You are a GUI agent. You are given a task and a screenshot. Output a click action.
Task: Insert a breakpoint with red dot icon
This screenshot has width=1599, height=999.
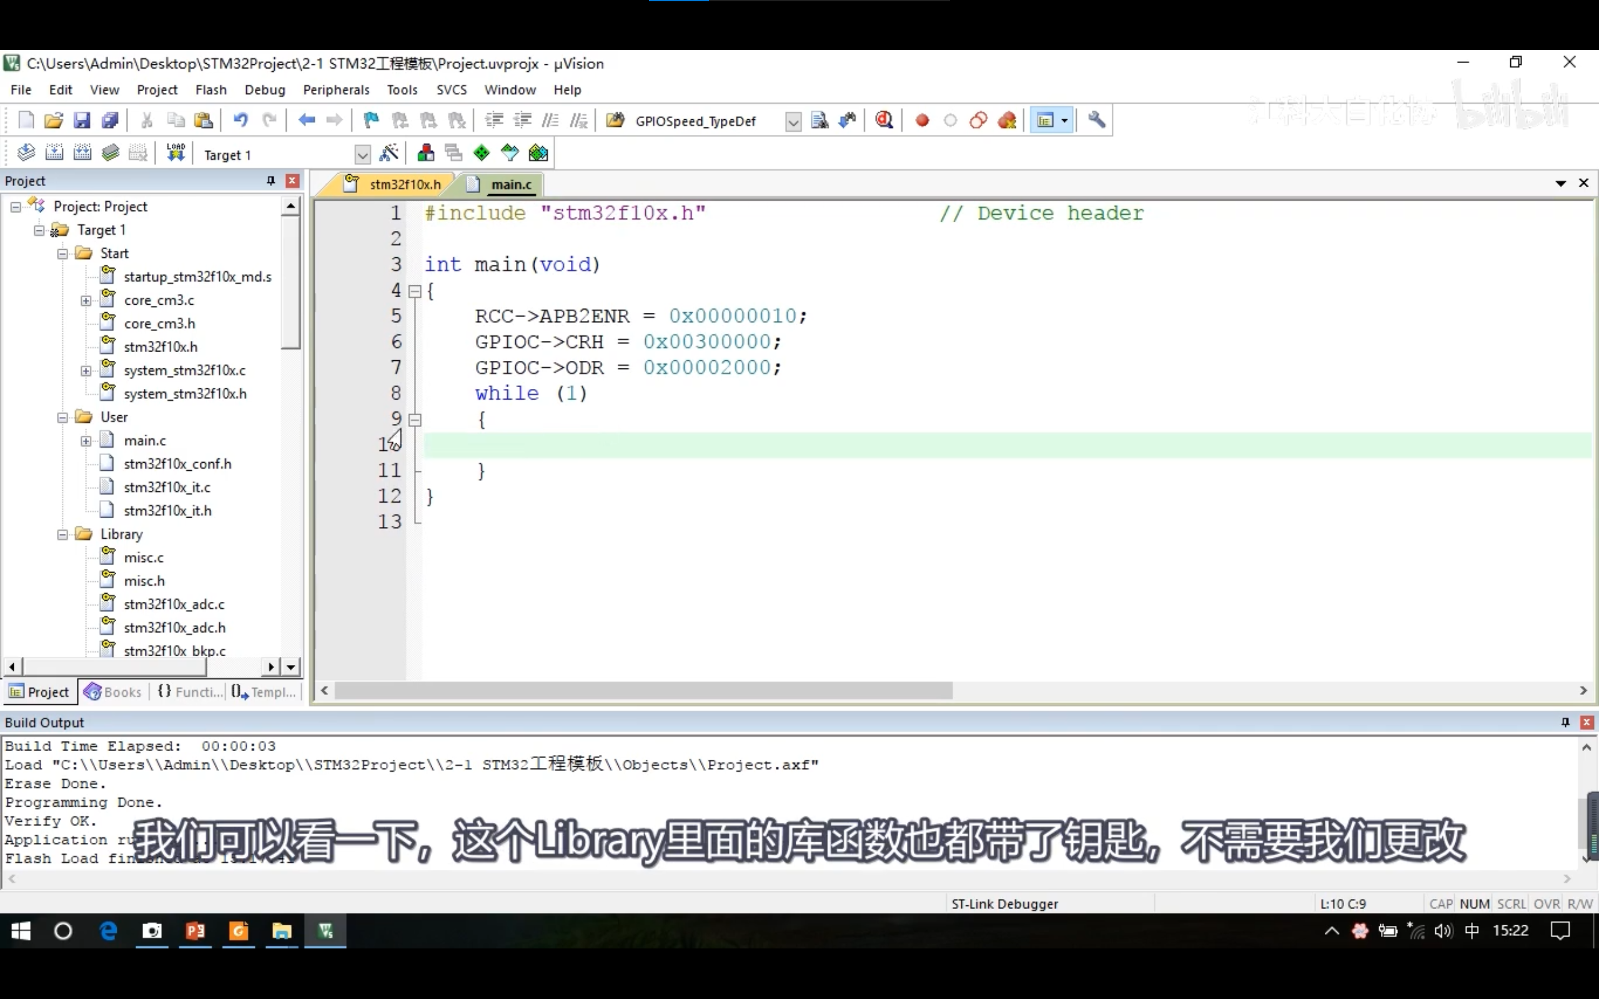click(923, 121)
